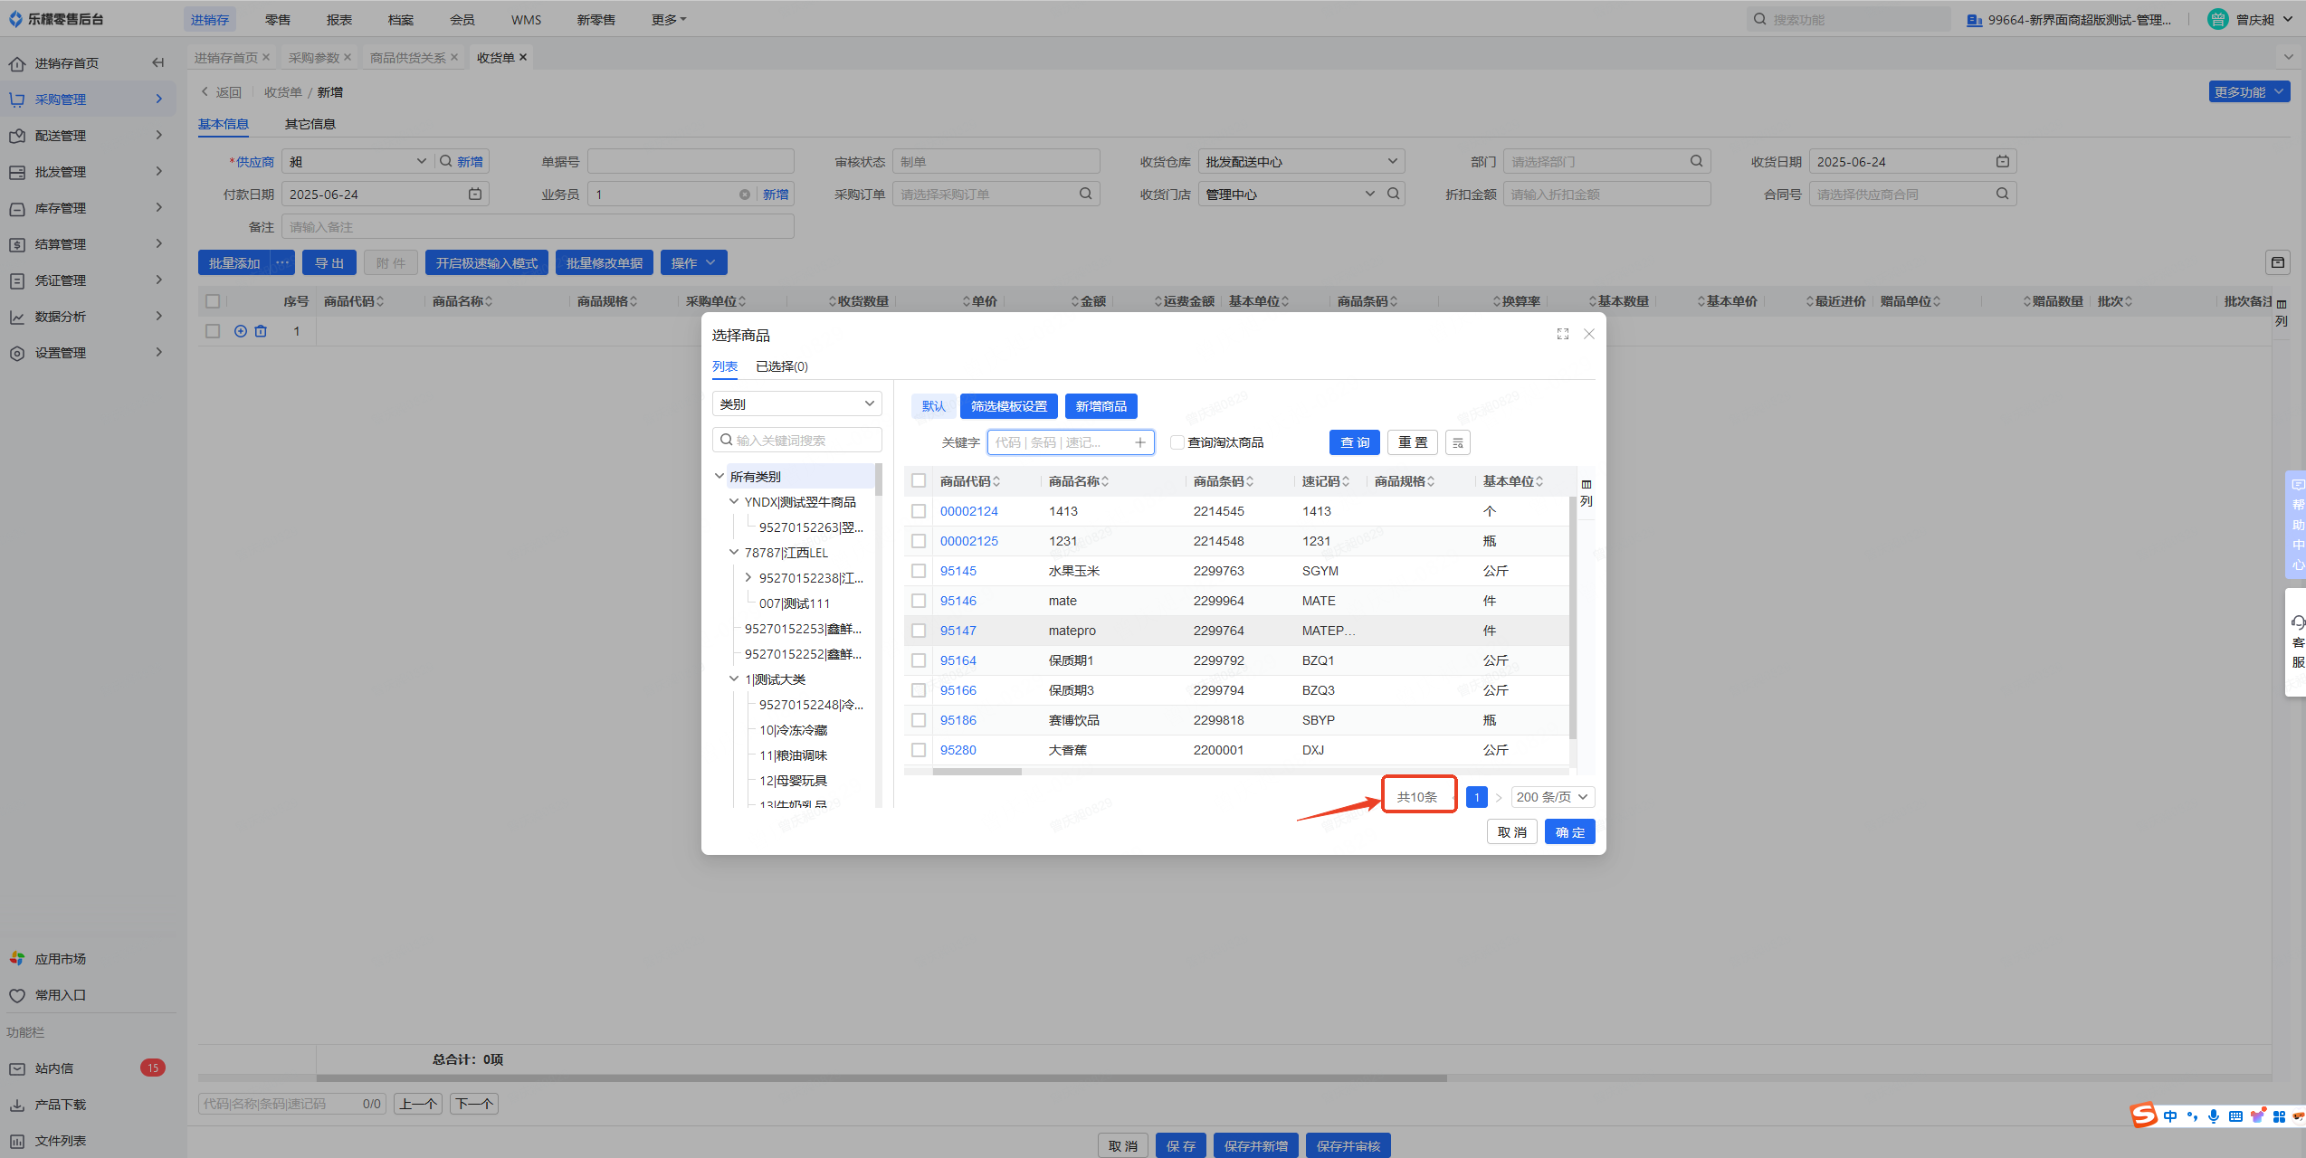Viewport: 2306px width, 1158px height.
Task: Check the product row 95145 水果玉米
Action: 919,571
